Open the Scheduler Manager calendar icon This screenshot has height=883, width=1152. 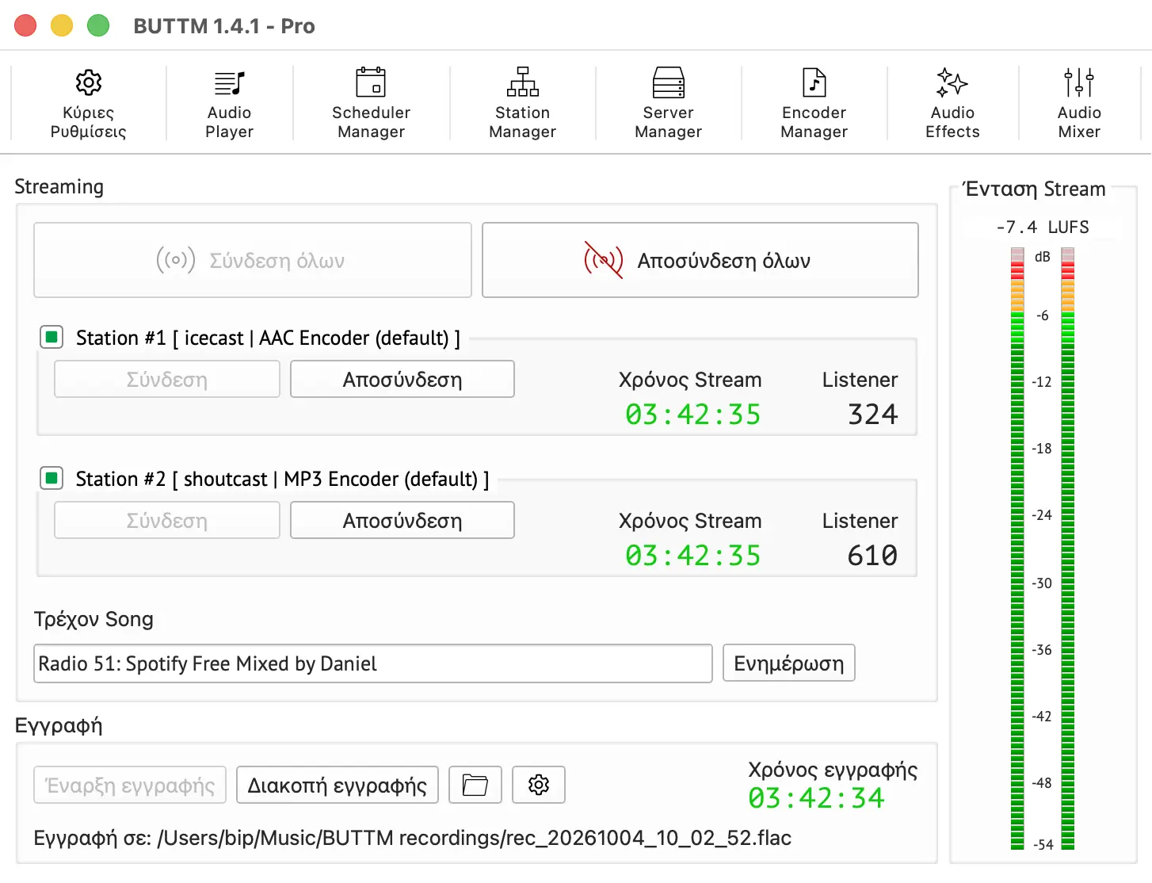click(x=371, y=82)
